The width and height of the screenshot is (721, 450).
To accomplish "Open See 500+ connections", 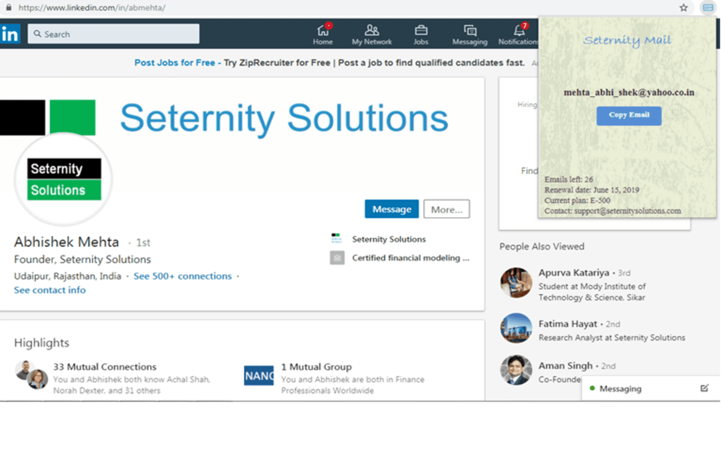I will [x=183, y=276].
